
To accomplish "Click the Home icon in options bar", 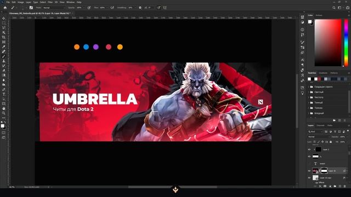I will [5, 8].
